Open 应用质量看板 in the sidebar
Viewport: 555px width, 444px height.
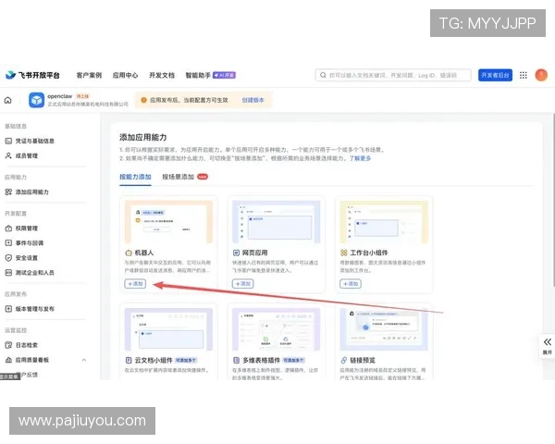pyautogui.click(x=27, y=360)
